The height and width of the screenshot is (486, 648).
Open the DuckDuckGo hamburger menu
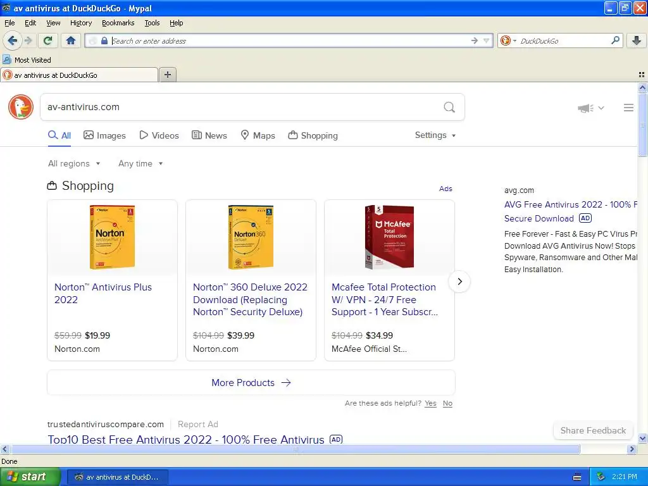pos(628,108)
